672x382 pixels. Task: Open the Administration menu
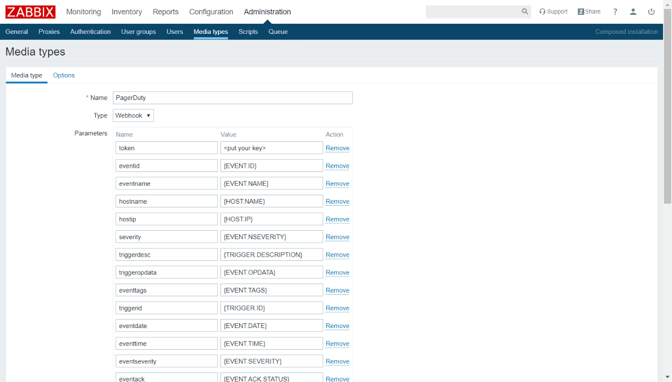[267, 12]
